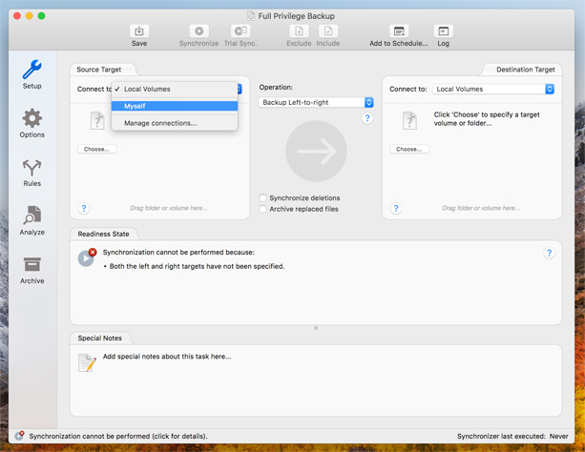Click 'Click Choose to specify a target' text
Image resolution: width=585 pixels, height=452 pixels.
pos(487,118)
